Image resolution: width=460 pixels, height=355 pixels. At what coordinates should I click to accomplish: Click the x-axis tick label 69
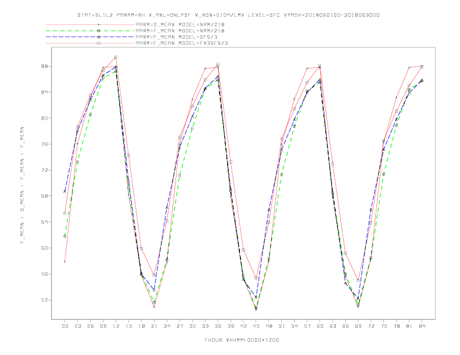coord(358,326)
